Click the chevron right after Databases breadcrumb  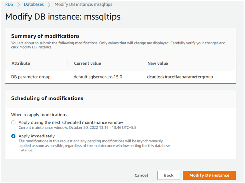tap(49, 5)
